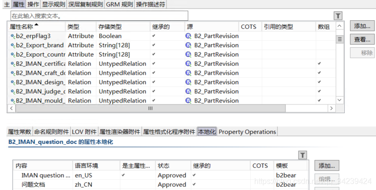Sort by the 源 column header
The width and height of the screenshot is (376, 190).
coord(211,26)
